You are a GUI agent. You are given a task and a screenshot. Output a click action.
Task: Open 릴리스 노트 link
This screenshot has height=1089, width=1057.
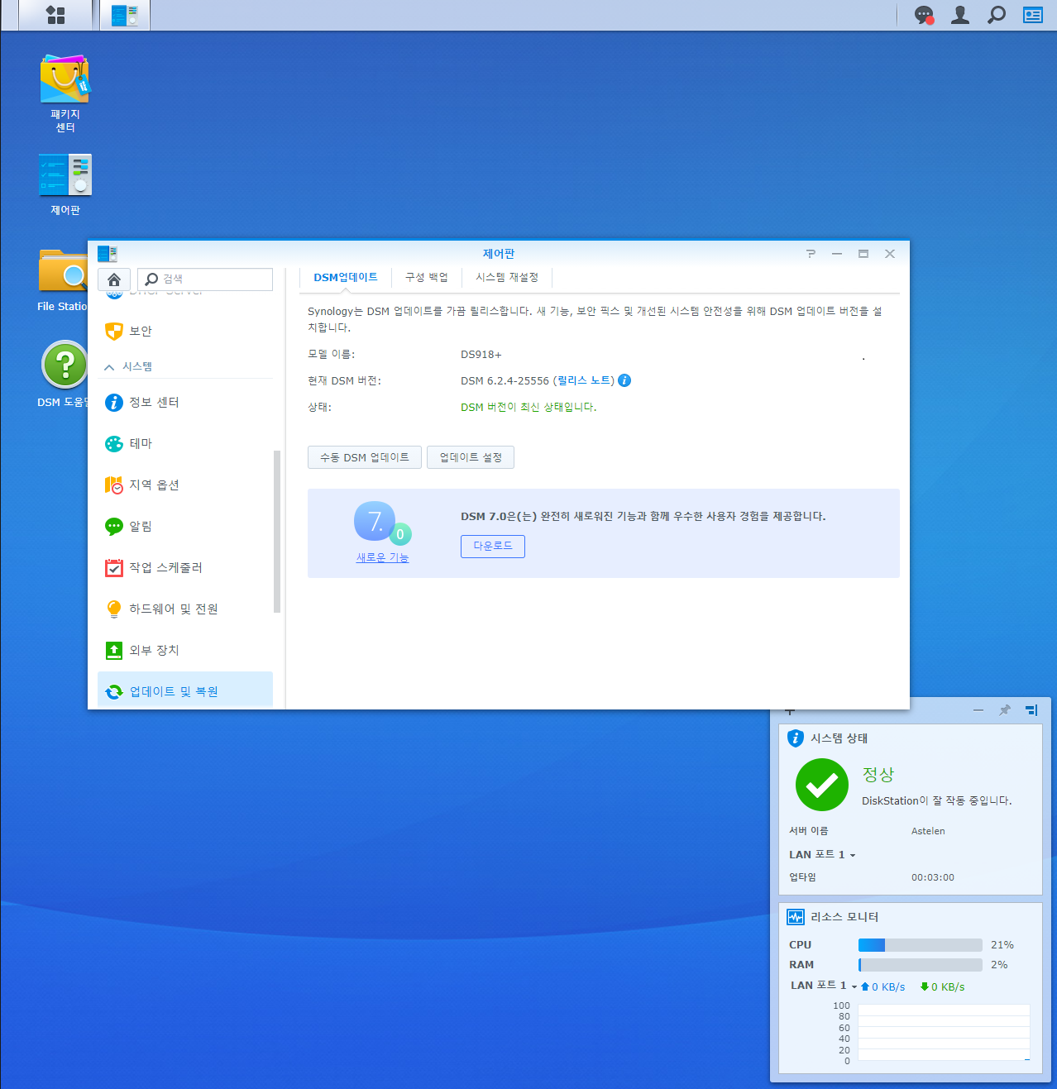tap(585, 380)
